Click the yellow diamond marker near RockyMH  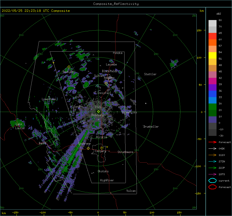click(69, 67)
